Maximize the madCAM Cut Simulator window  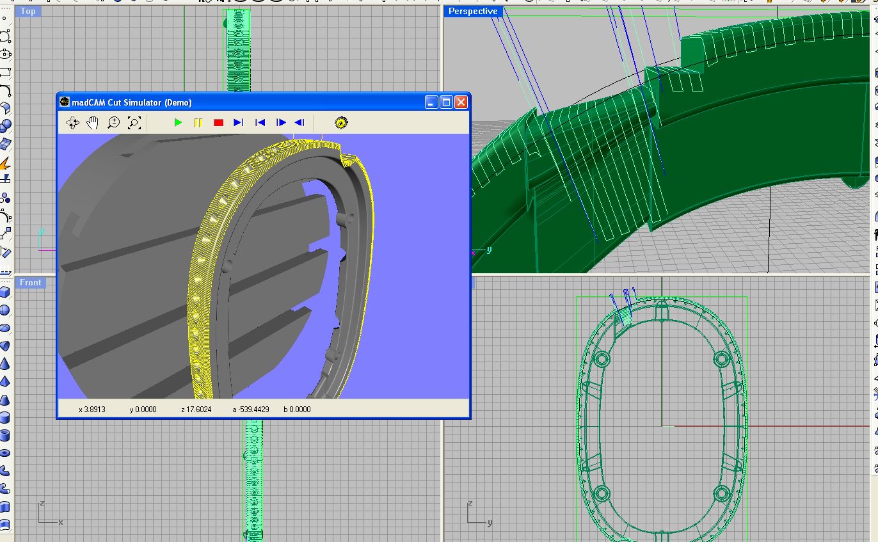click(x=446, y=102)
